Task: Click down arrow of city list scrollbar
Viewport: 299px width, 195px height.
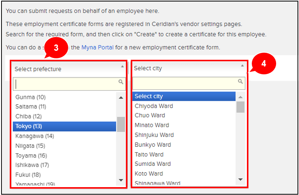Action: (x=241, y=180)
